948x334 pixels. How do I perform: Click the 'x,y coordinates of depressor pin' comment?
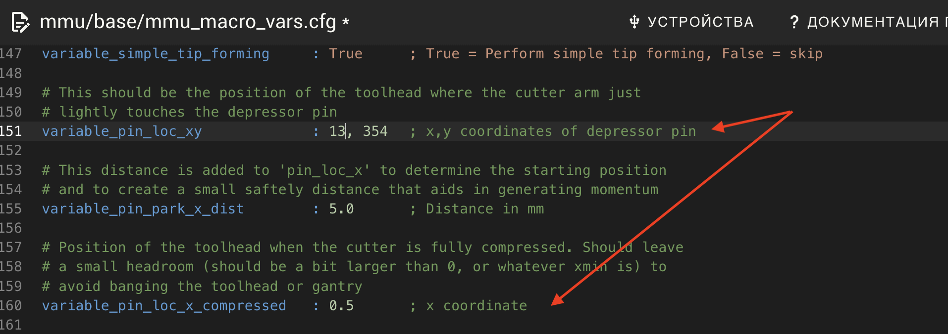point(561,131)
